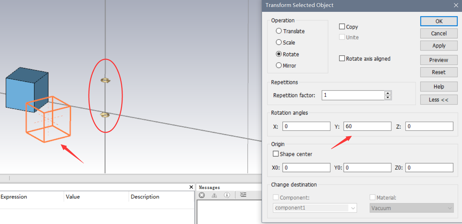The height and width of the screenshot is (224, 462).
Task: Click the Preview button
Action: pyautogui.click(x=439, y=60)
